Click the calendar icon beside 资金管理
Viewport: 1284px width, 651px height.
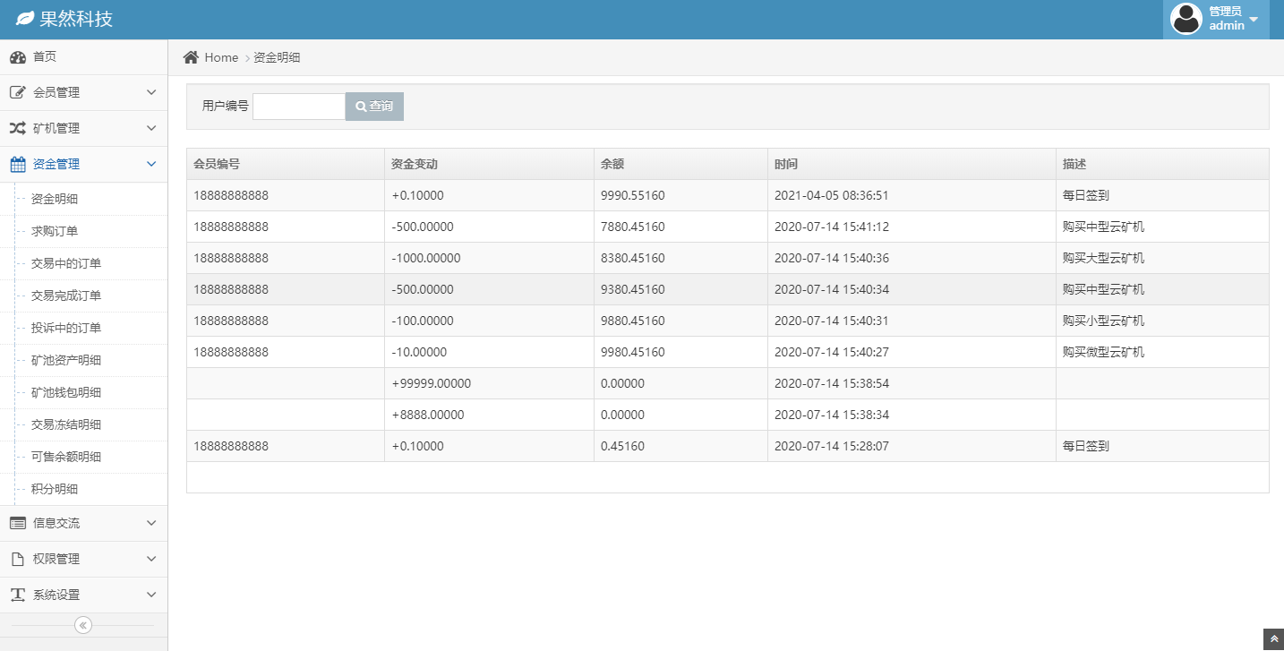point(18,165)
